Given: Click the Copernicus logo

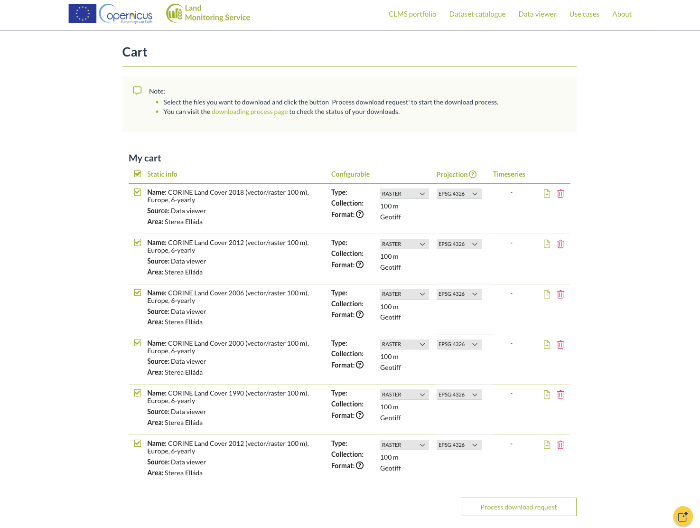Looking at the screenshot, I should [x=126, y=14].
